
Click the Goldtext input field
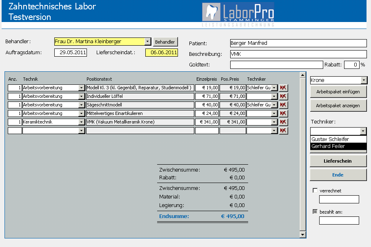tap(276, 65)
